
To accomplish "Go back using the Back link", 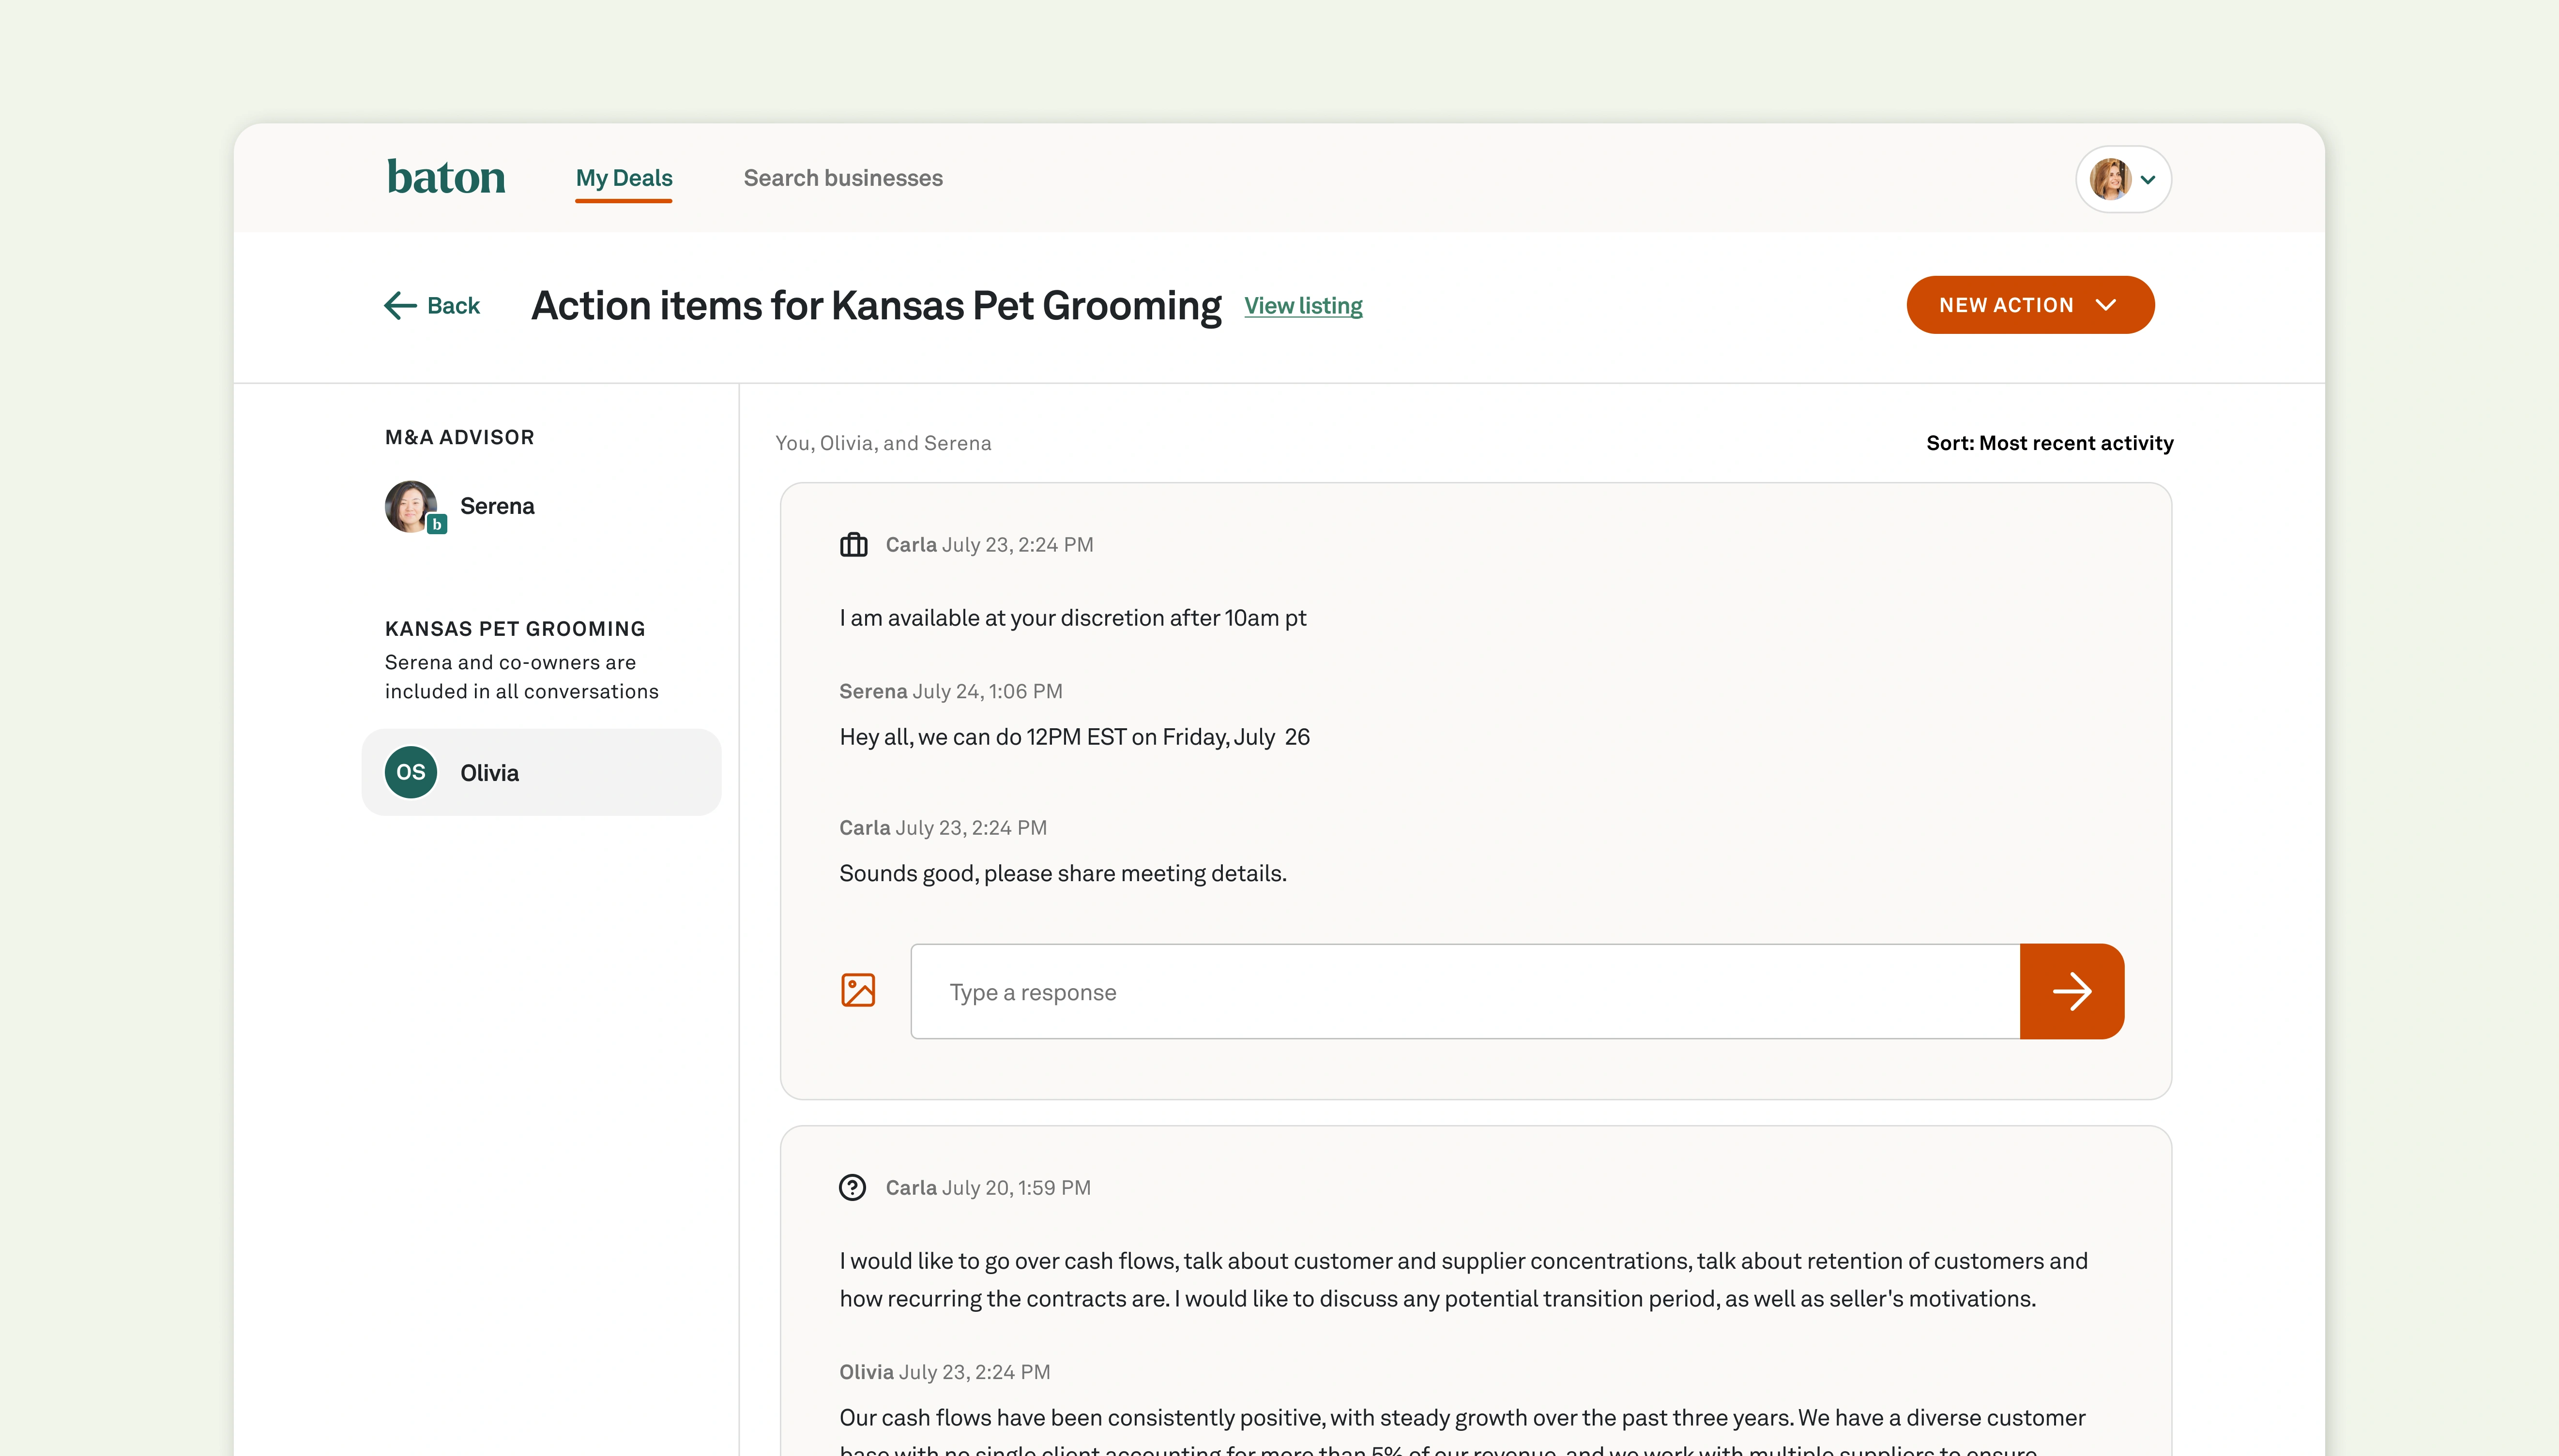I will coord(453,305).
